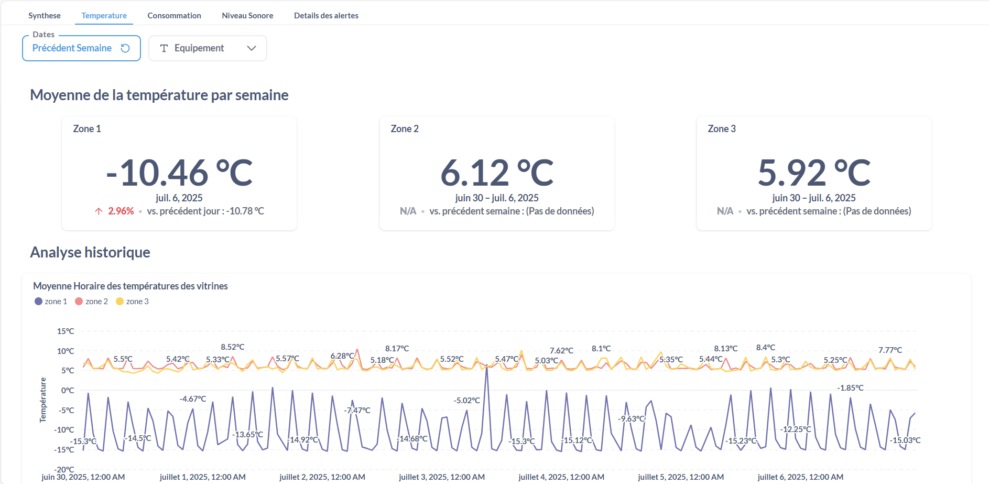Click the T filter icon in Equipement selector
Screen dimensions: 989x484
164,48
